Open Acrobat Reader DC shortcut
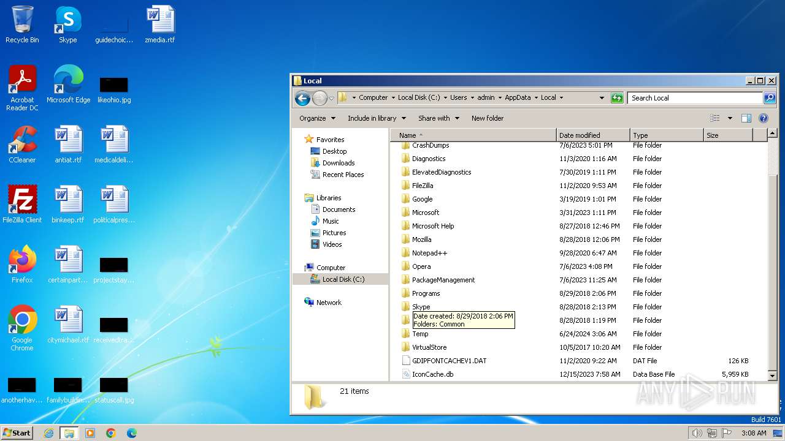Screen dimensions: 785x441 (22, 88)
